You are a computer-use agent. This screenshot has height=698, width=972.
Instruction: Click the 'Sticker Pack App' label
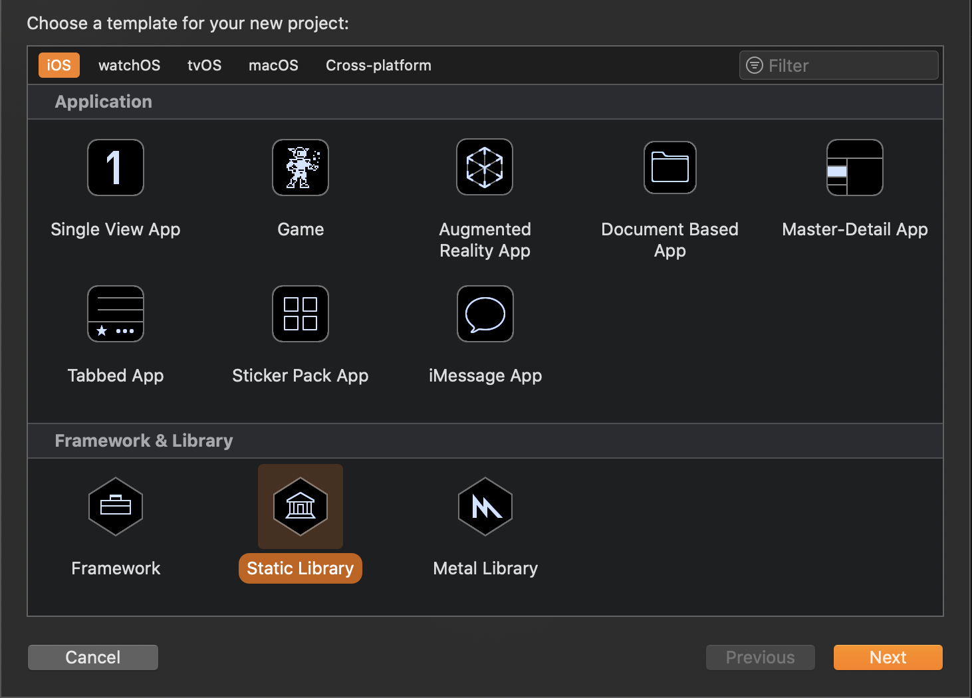(x=301, y=376)
